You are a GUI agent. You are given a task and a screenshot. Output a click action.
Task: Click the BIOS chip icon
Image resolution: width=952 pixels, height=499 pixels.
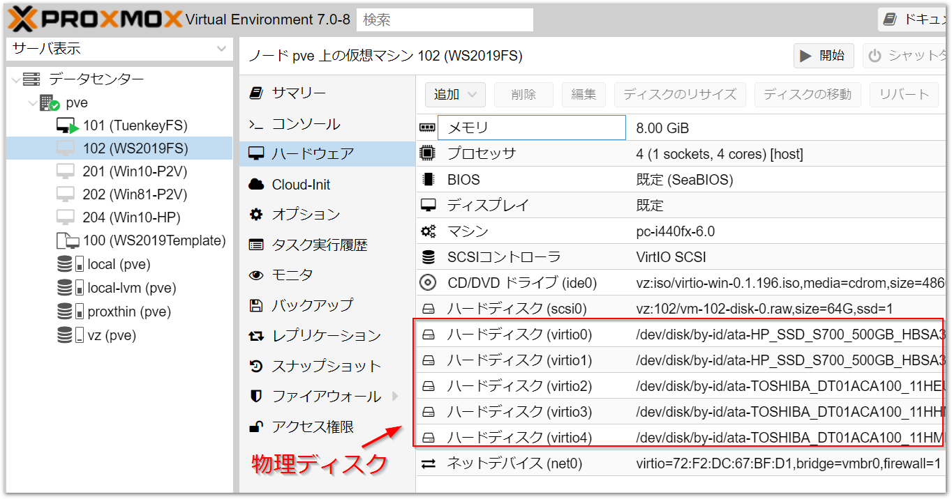(x=428, y=179)
